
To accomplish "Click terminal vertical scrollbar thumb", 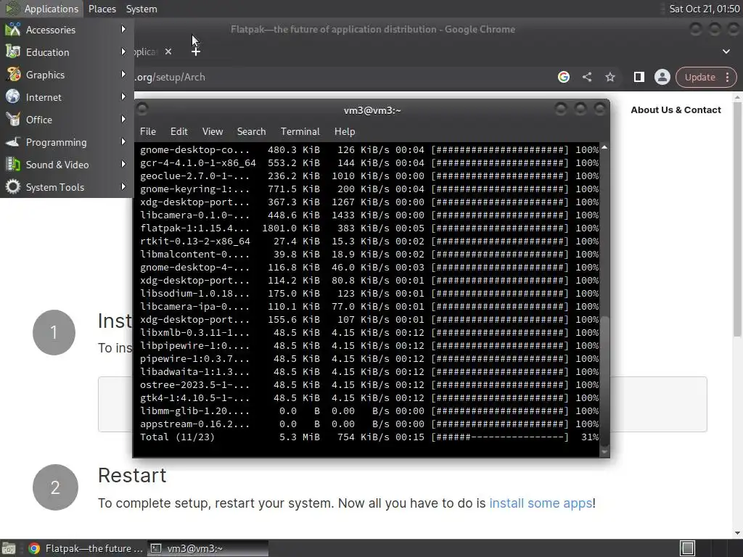I will pyautogui.click(x=604, y=380).
